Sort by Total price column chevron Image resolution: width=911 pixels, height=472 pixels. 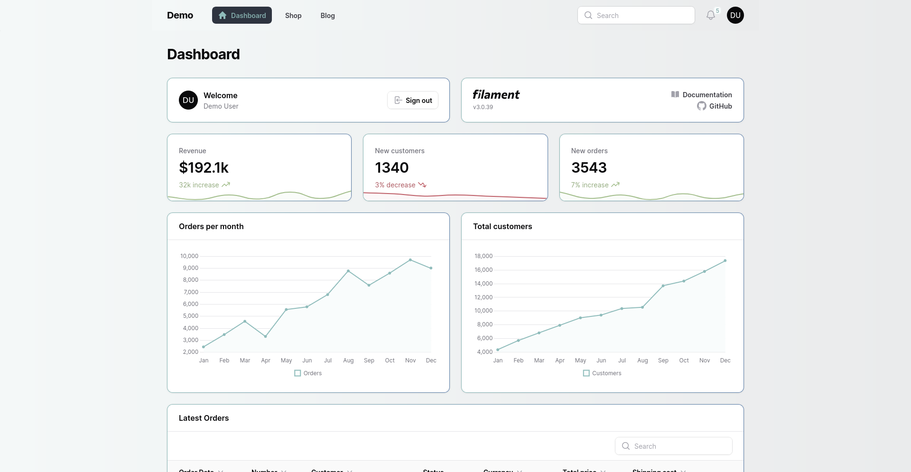click(603, 471)
